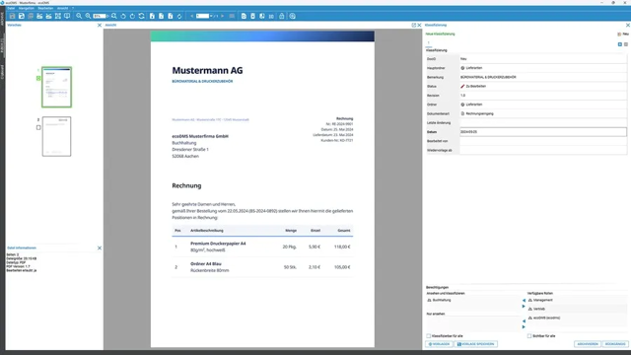
Task: Rotate the page clockwise
Action: tap(132, 16)
